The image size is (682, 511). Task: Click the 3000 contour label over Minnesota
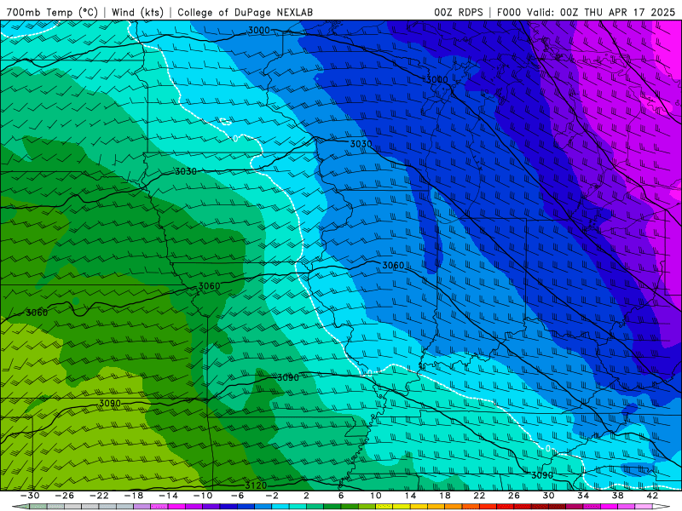[259, 31]
